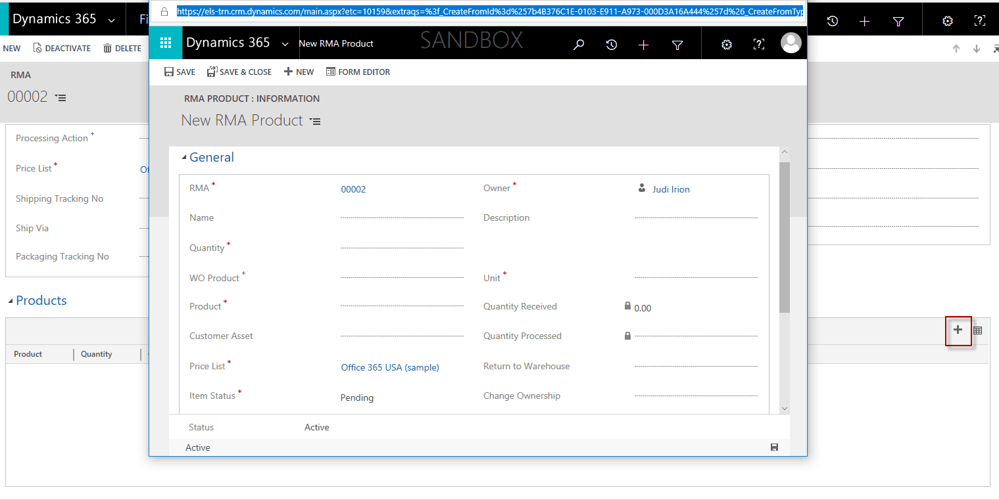The image size is (999, 500).
Task: Click New in popup command bar
Action: (299, 72)
